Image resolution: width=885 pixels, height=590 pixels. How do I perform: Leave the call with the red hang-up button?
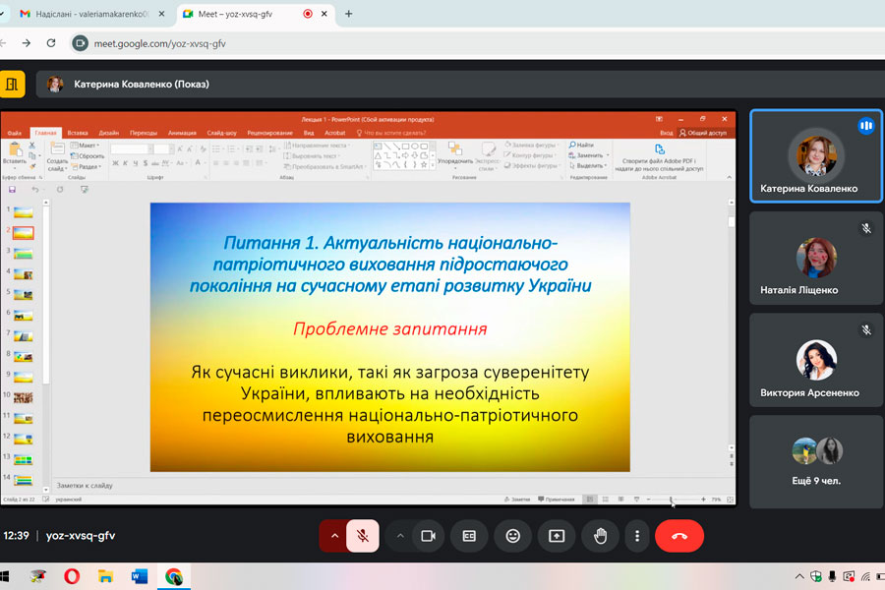tap(678, 536)
